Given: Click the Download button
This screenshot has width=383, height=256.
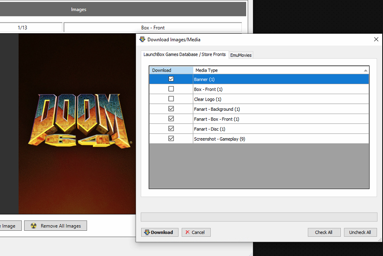Looking at the screenshot, I should point(160,232).
